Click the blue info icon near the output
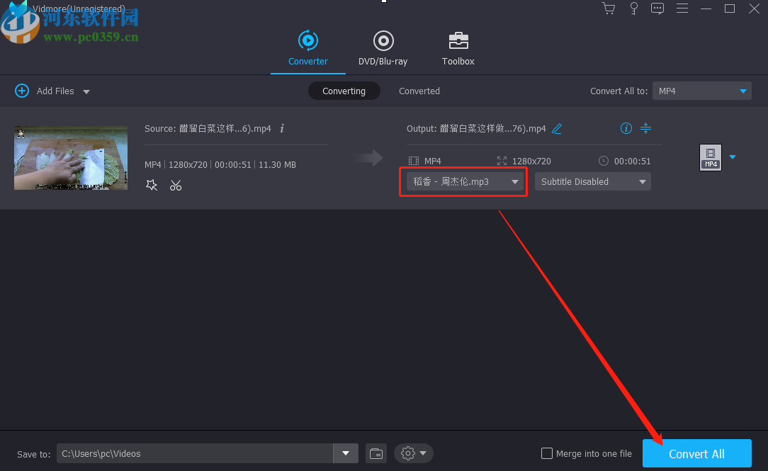The image size is (768, 471). point(626,128)
